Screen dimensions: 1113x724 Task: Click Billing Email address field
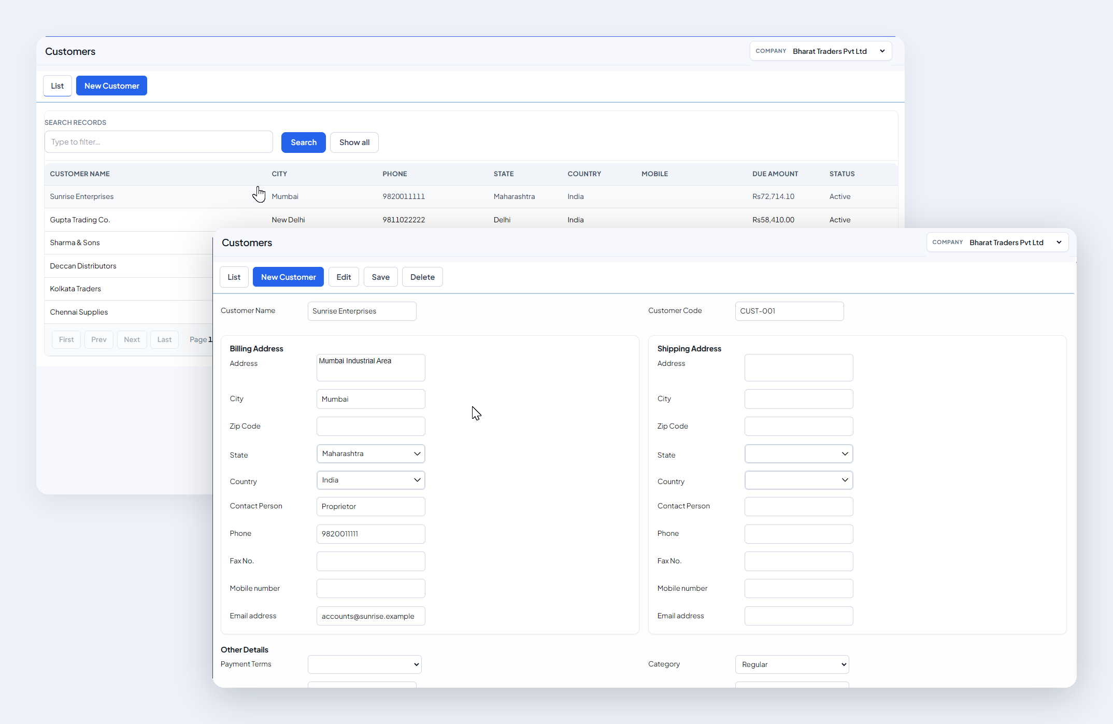371,616
